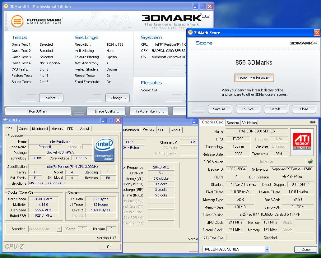Click the BIOS save chip icon in GPU-Z

[310, 162]
